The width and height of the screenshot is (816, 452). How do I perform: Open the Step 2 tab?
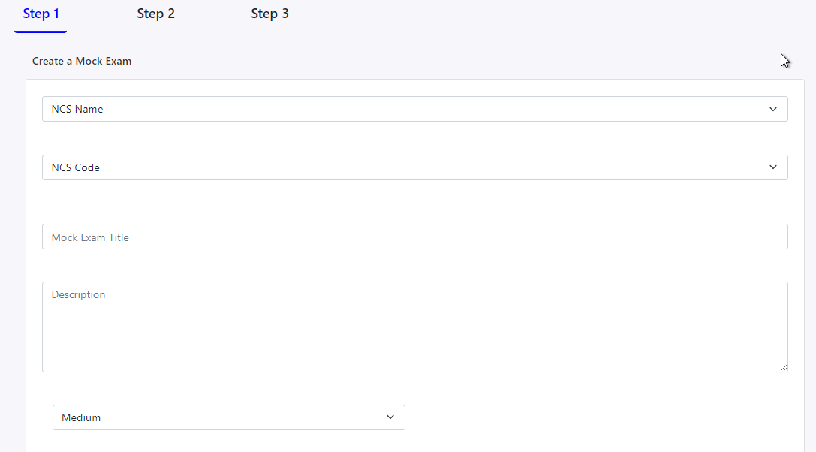click(155, 14)
